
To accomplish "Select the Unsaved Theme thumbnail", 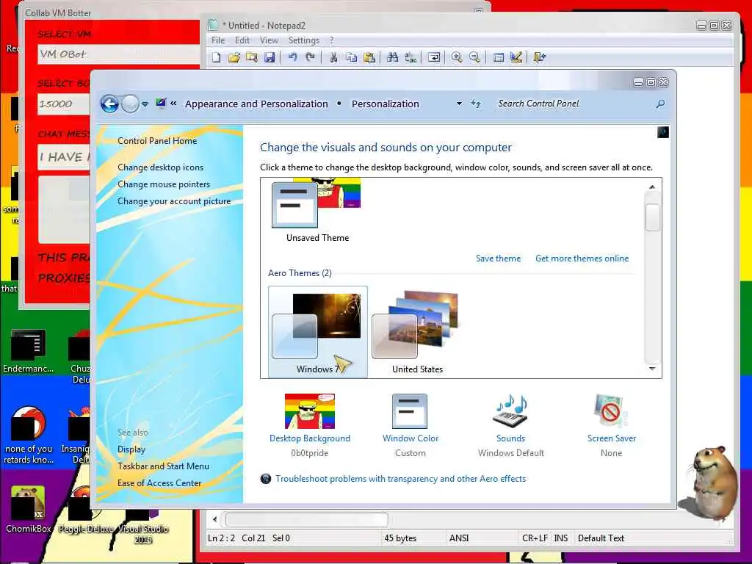I will (317, 210).
